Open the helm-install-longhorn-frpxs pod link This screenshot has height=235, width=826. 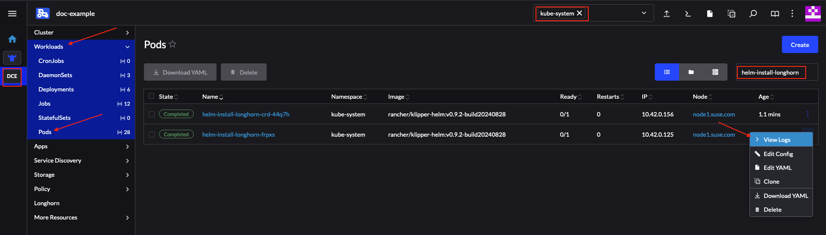click(238, 135)
